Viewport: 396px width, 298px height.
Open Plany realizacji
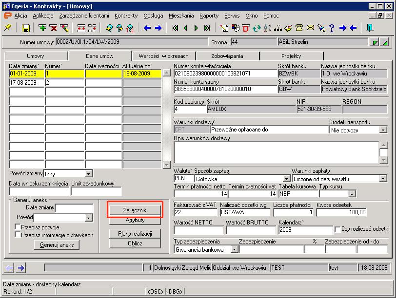click(135, 234)
